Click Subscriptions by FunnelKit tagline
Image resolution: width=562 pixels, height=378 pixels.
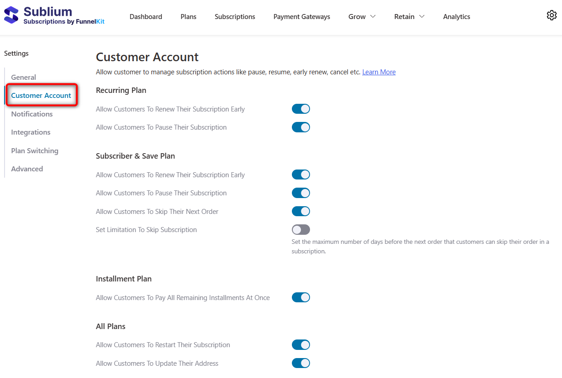click(64, 21)
